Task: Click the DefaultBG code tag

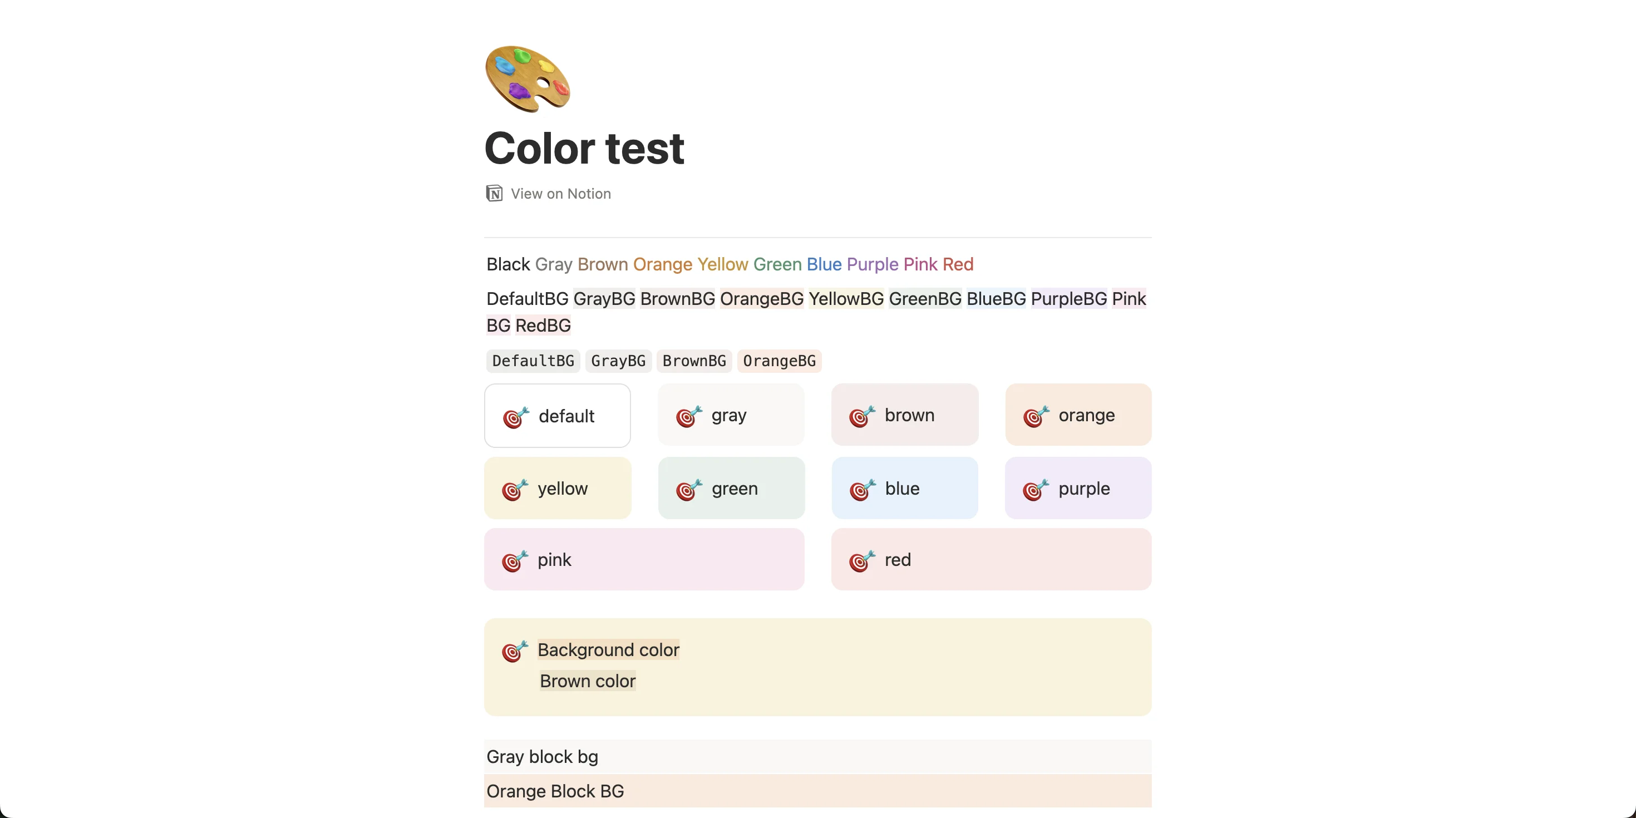Action: pyautogui.click(x=532, y=361)
